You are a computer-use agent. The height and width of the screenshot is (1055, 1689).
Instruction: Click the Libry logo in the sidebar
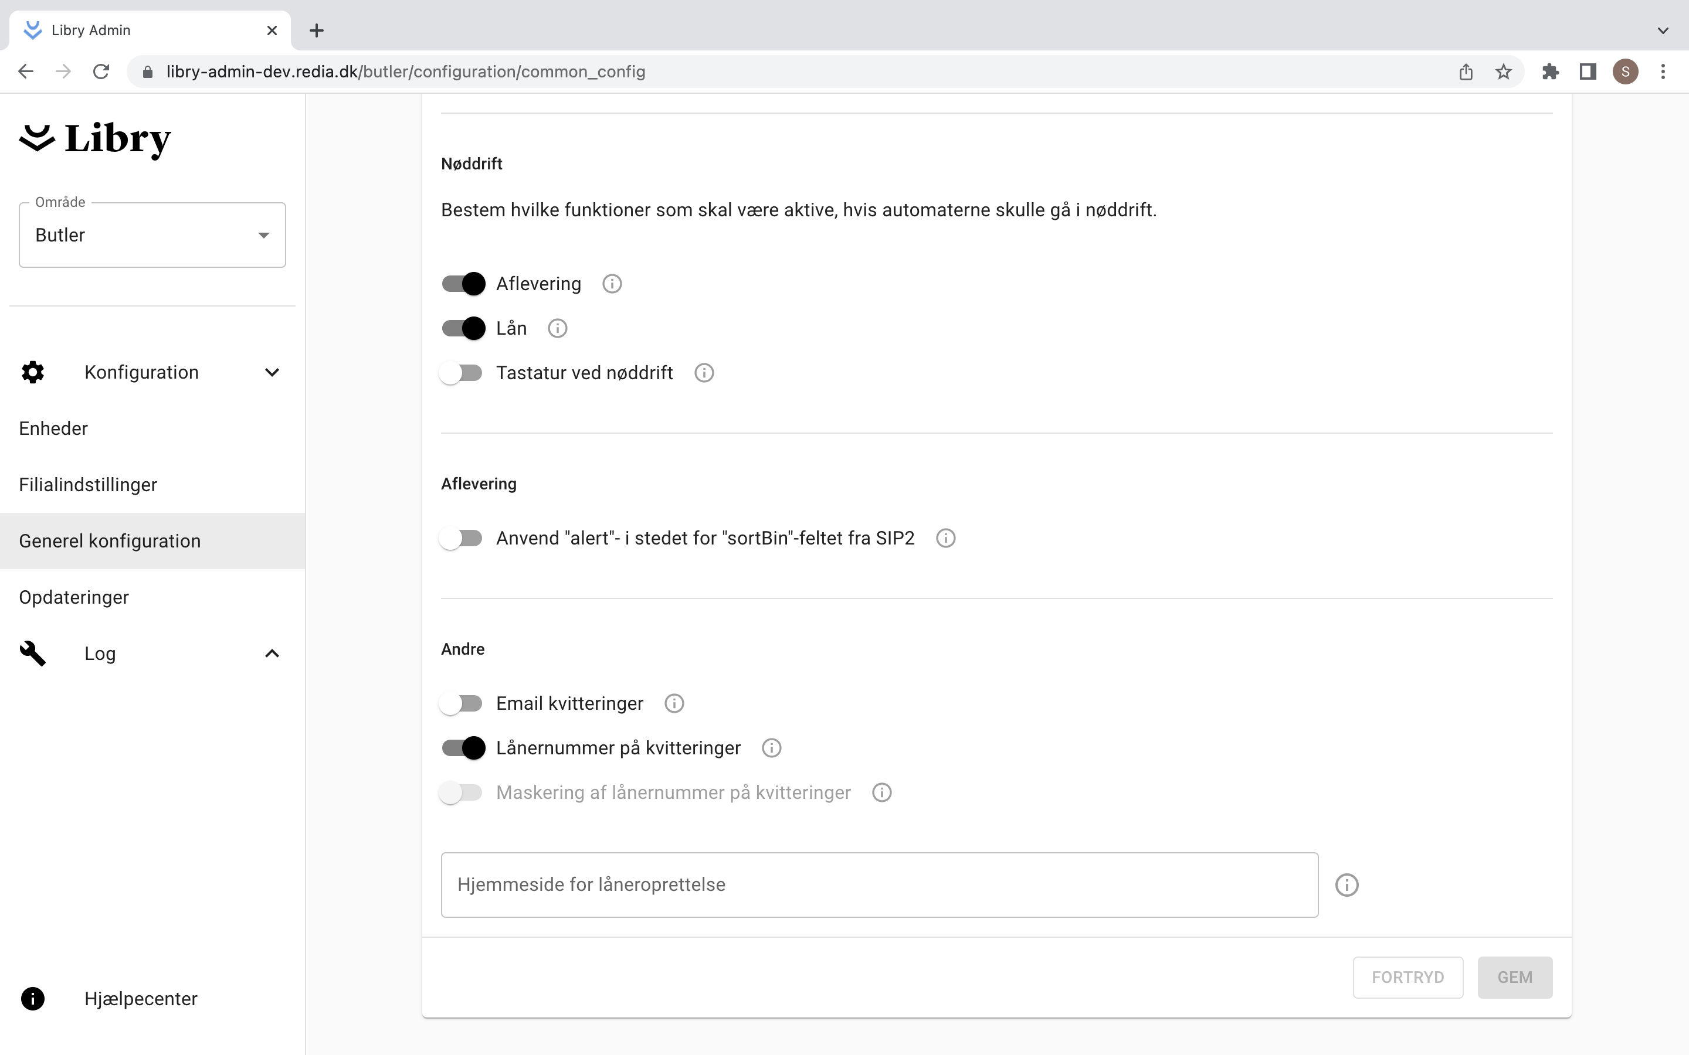point(95,139)
